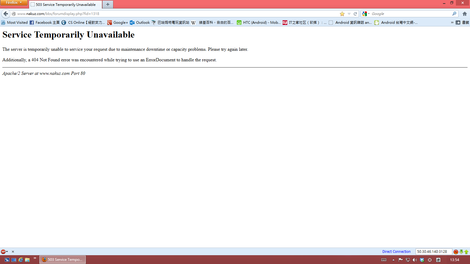Image resolution: width=470 pixels, height=264 pixels.
Task: Open the Adblock Plus icon in add-on bar
Action: click(3, 252)
